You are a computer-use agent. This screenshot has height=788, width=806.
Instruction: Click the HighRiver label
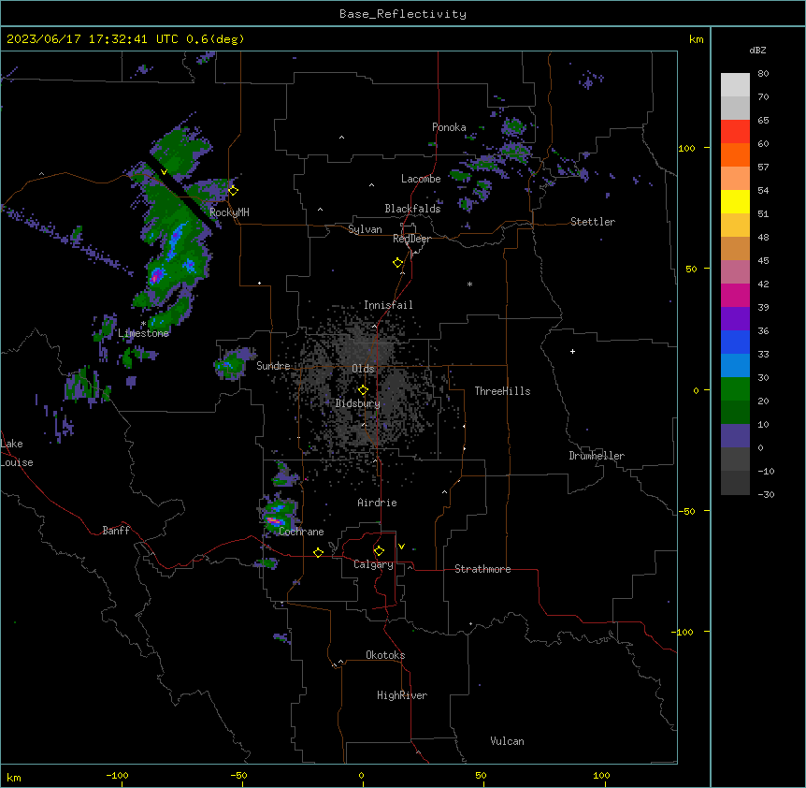[x=402, y=695]
